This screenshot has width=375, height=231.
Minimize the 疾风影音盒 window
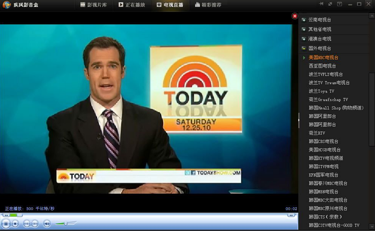click(x=350, y=4)
